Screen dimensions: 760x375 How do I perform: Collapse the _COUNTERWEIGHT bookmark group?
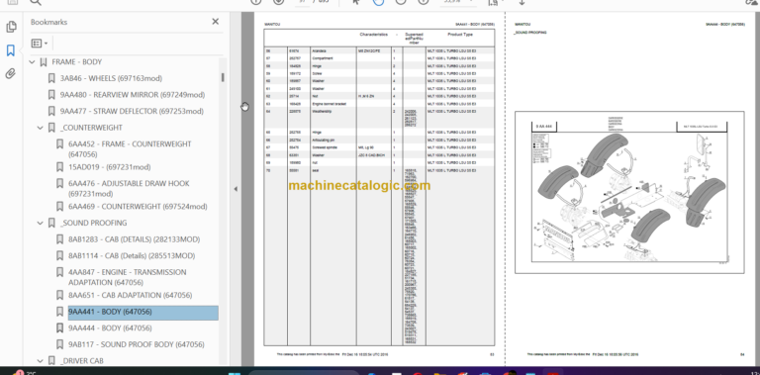[x=41, y=128]
